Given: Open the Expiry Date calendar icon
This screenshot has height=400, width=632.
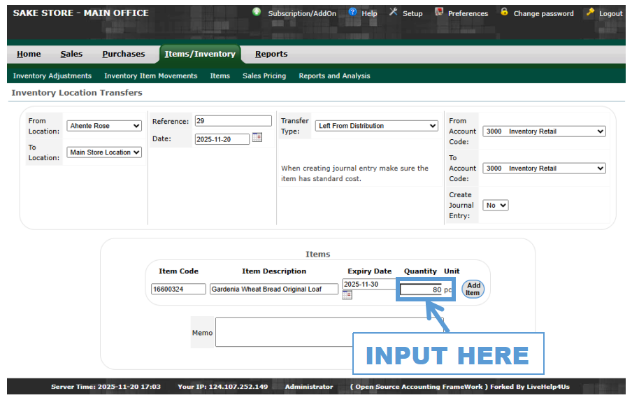Looking at the screenshot, I should [x=347, y=295].
